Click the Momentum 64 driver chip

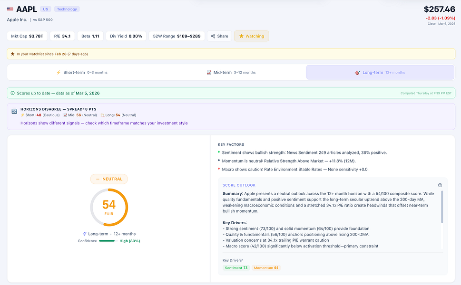(266, 268)
